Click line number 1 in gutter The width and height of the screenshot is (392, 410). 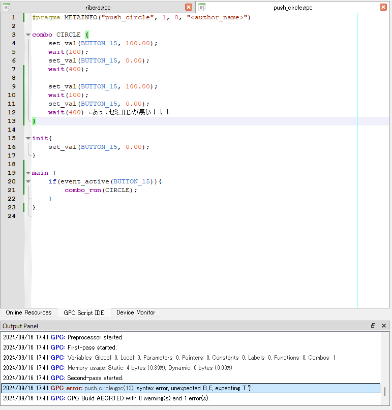[13, 17]
